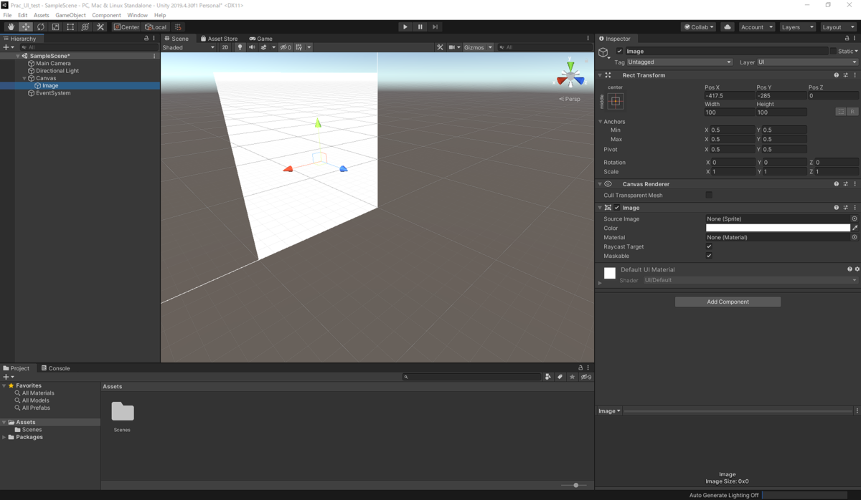This screenshot has width=861, height=500.
Task: Click the Pause button
Action: 420,27
